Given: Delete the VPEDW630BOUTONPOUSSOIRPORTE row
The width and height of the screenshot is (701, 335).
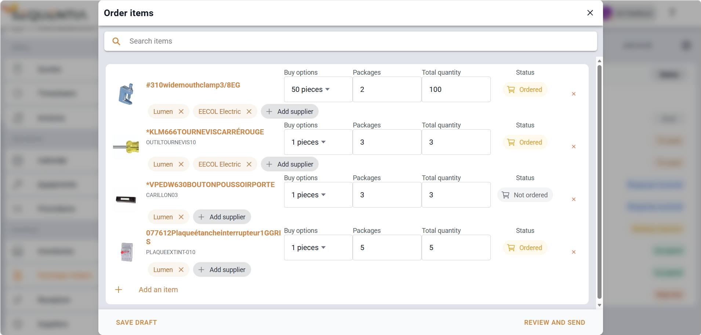Looking at the screenshot, I should (x=574, y=200).
